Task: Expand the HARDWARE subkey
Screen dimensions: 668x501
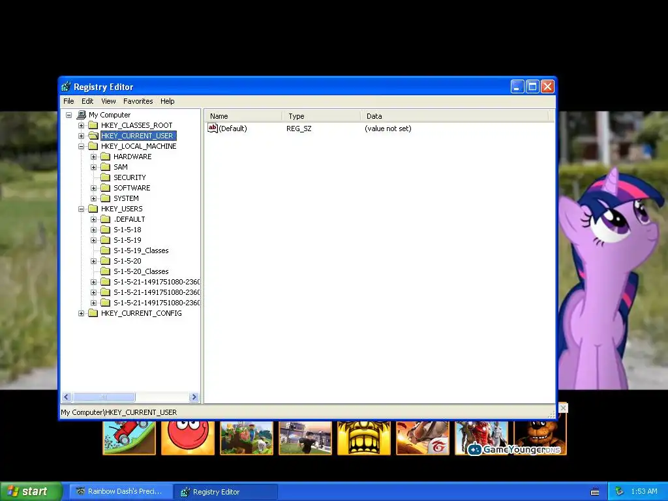Action: (x=94, y=157)
